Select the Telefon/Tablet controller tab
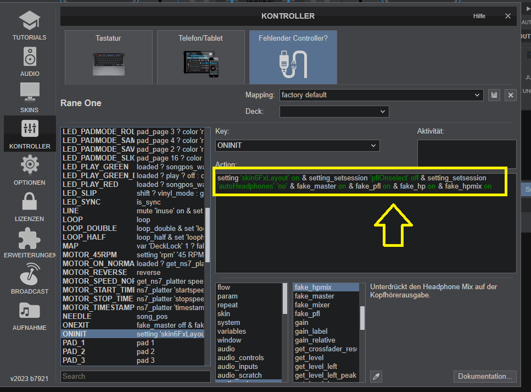Viewport: 531px width, 392px height. point(201,57)
